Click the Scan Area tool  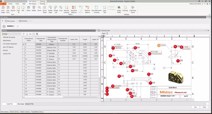pyautogui.click(x=8, y=9)
